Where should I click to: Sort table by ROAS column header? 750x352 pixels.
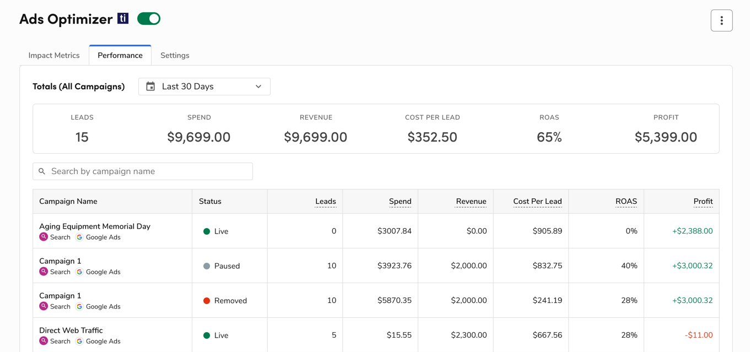click(x=626, y=202)
